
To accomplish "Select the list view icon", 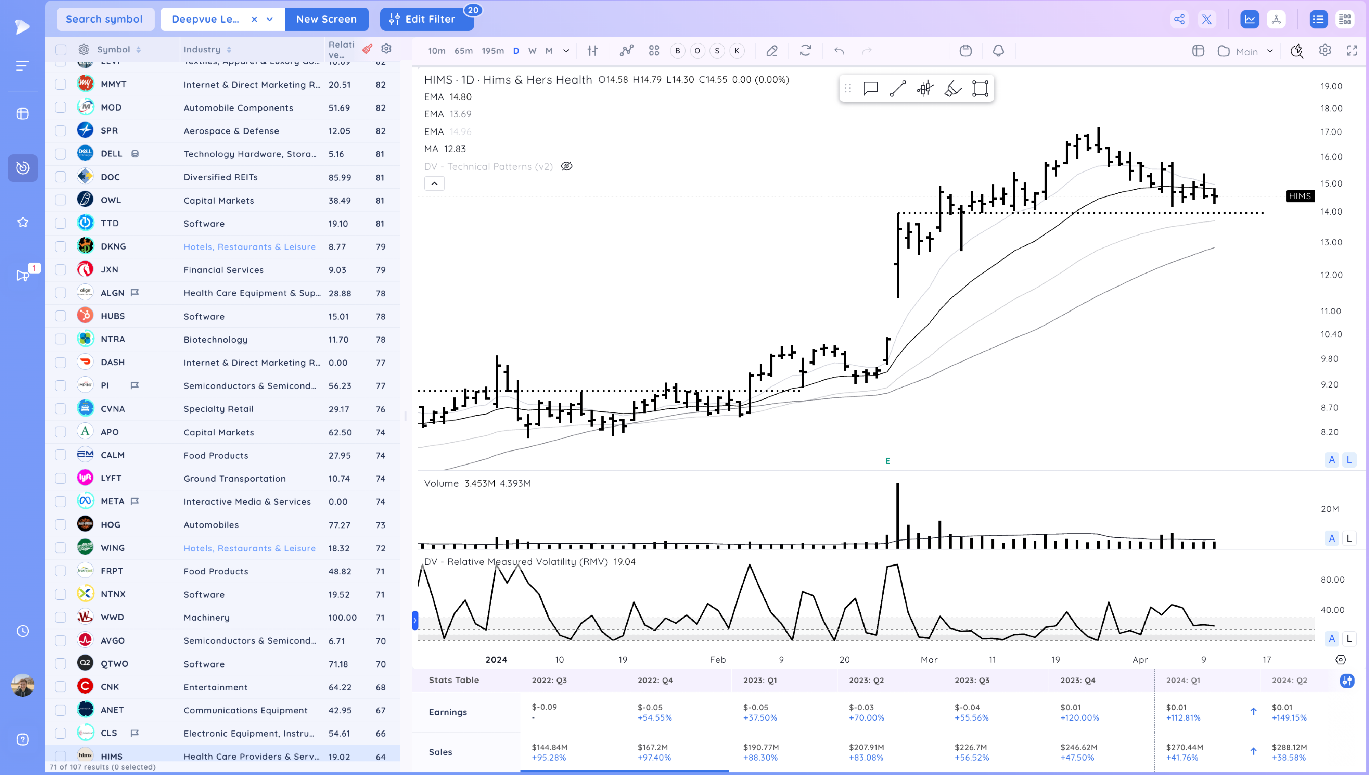I will pyautogui.click(x=1318, y=19).
